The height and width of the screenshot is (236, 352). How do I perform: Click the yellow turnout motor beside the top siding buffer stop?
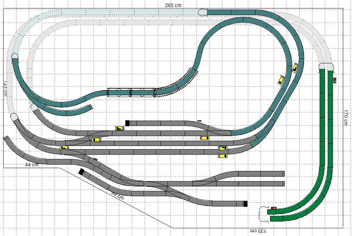(120, 128)
